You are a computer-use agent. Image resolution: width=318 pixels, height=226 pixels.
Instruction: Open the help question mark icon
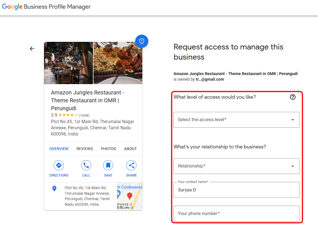[x=292, y=97]
